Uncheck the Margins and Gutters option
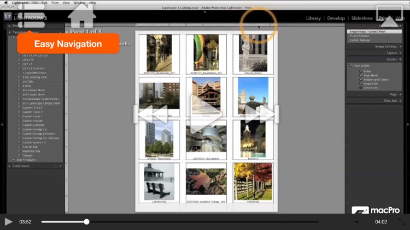 tap(361, 80)
